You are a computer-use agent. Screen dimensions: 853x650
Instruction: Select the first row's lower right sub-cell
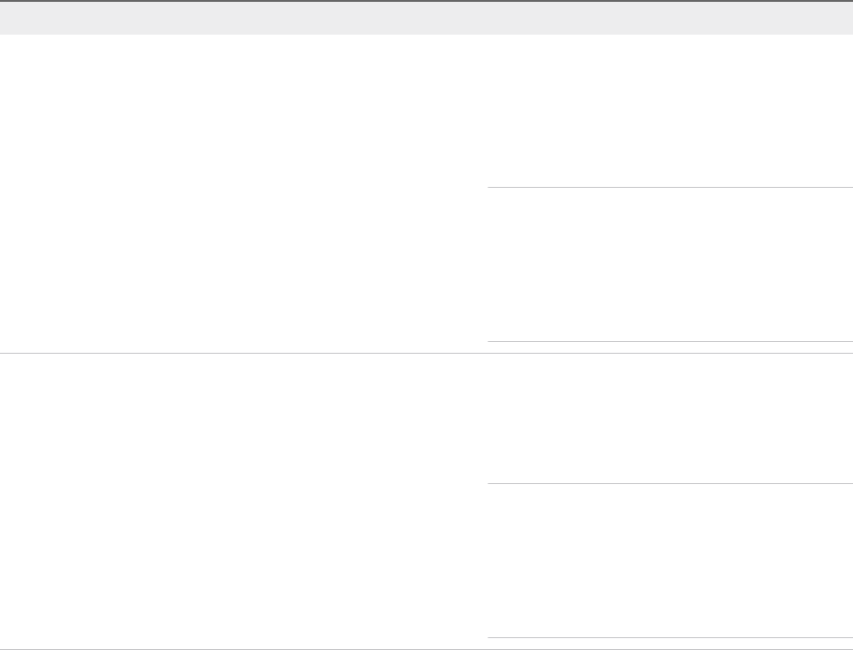[670, 264]
